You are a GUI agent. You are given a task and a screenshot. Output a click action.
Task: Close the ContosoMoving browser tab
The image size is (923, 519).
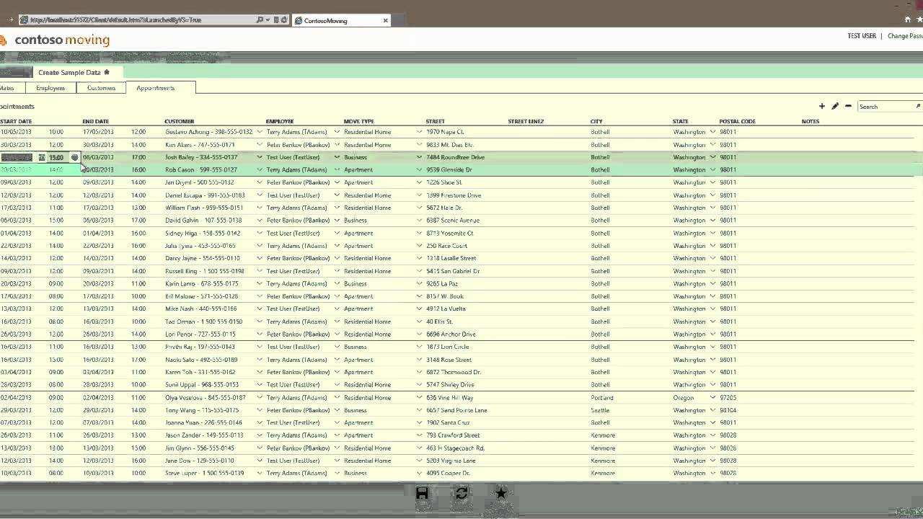[385, 20]
